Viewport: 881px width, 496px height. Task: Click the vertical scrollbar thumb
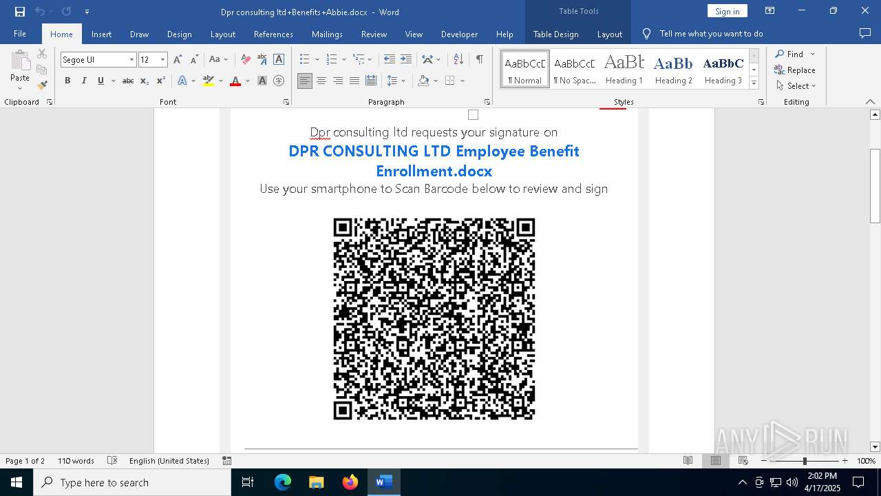click(875, 186)
